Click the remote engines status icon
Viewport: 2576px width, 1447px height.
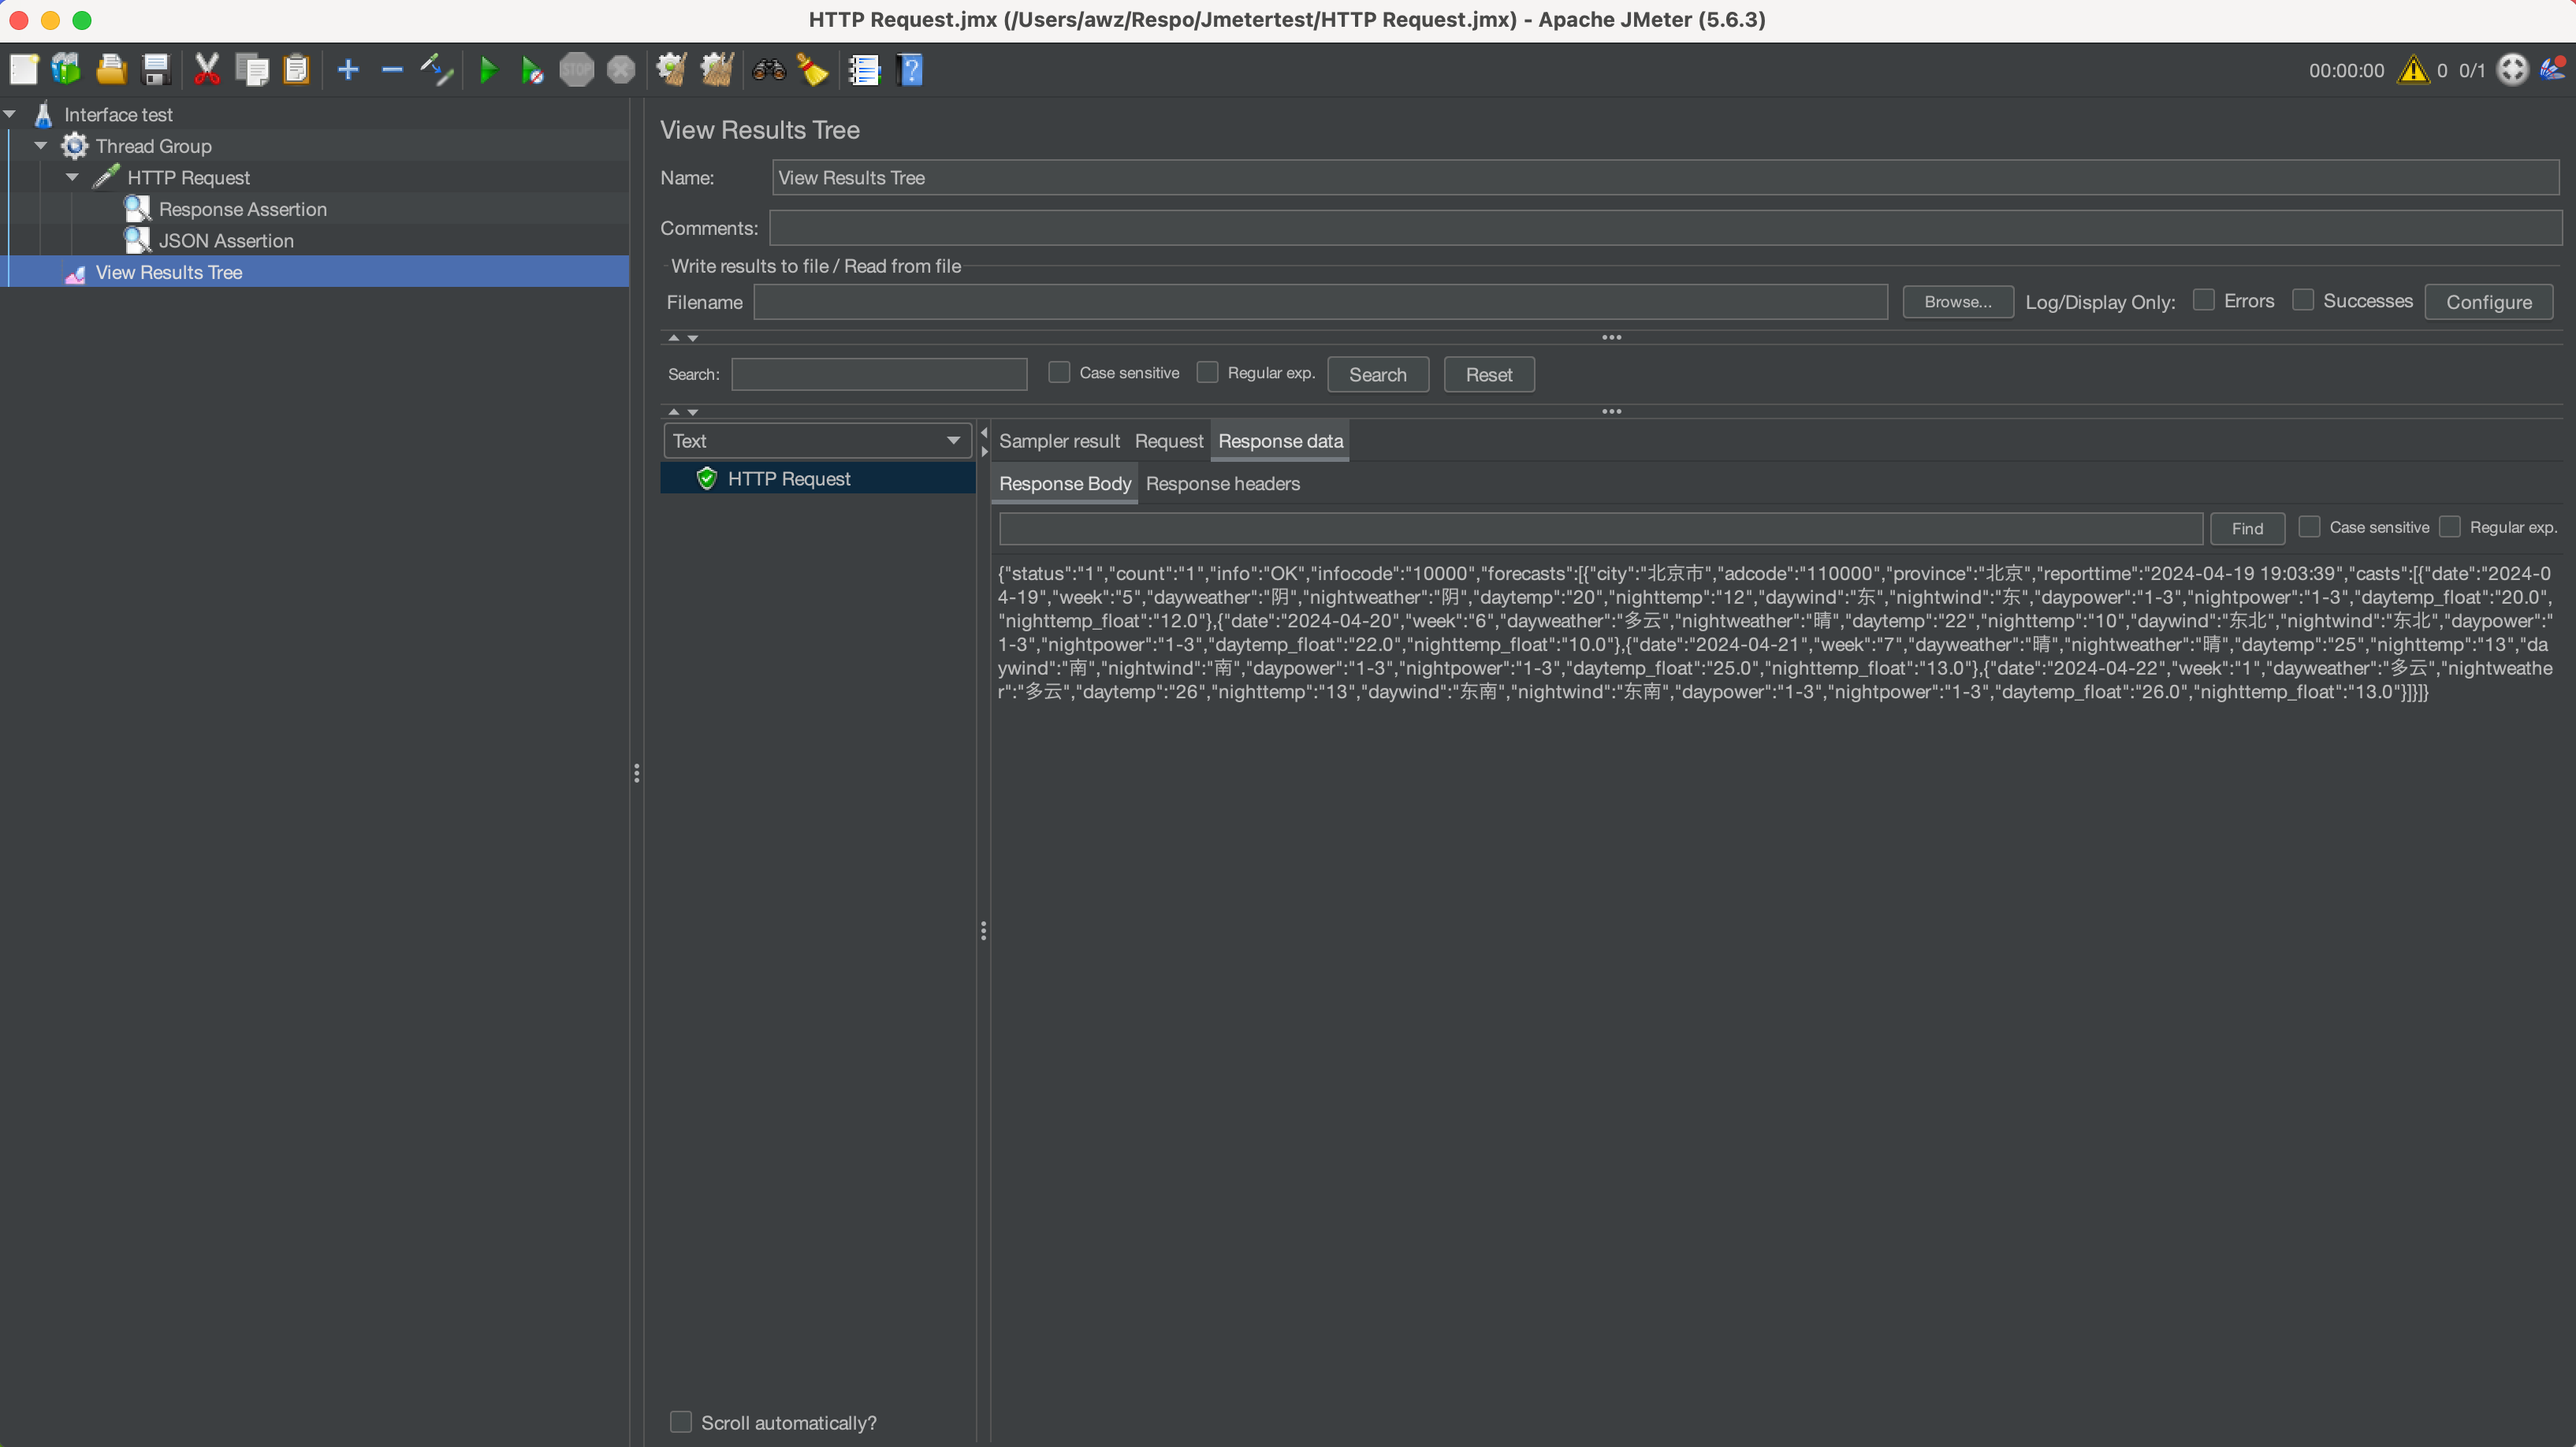tap(2512, 70)
